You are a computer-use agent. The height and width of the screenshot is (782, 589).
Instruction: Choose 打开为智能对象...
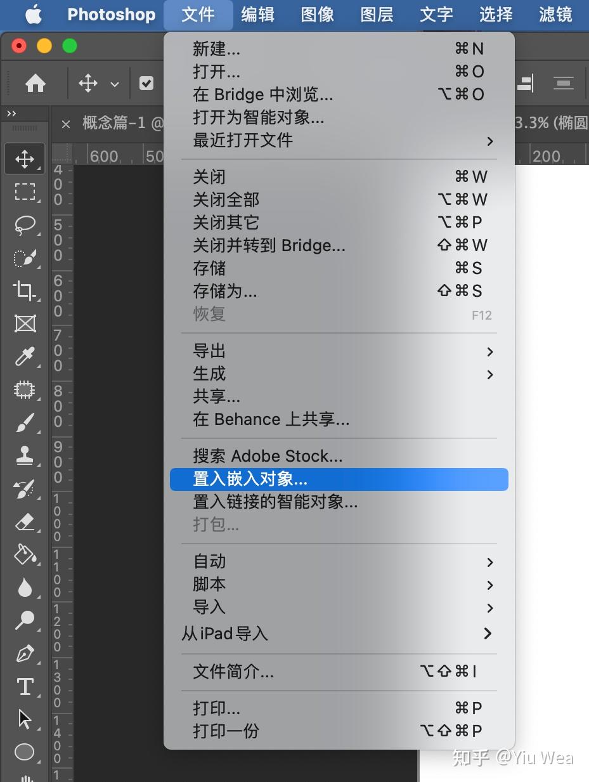point(339,117)
